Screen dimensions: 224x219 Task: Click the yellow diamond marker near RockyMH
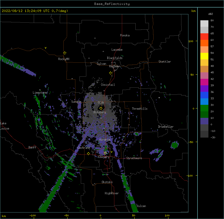coord(65,53)
